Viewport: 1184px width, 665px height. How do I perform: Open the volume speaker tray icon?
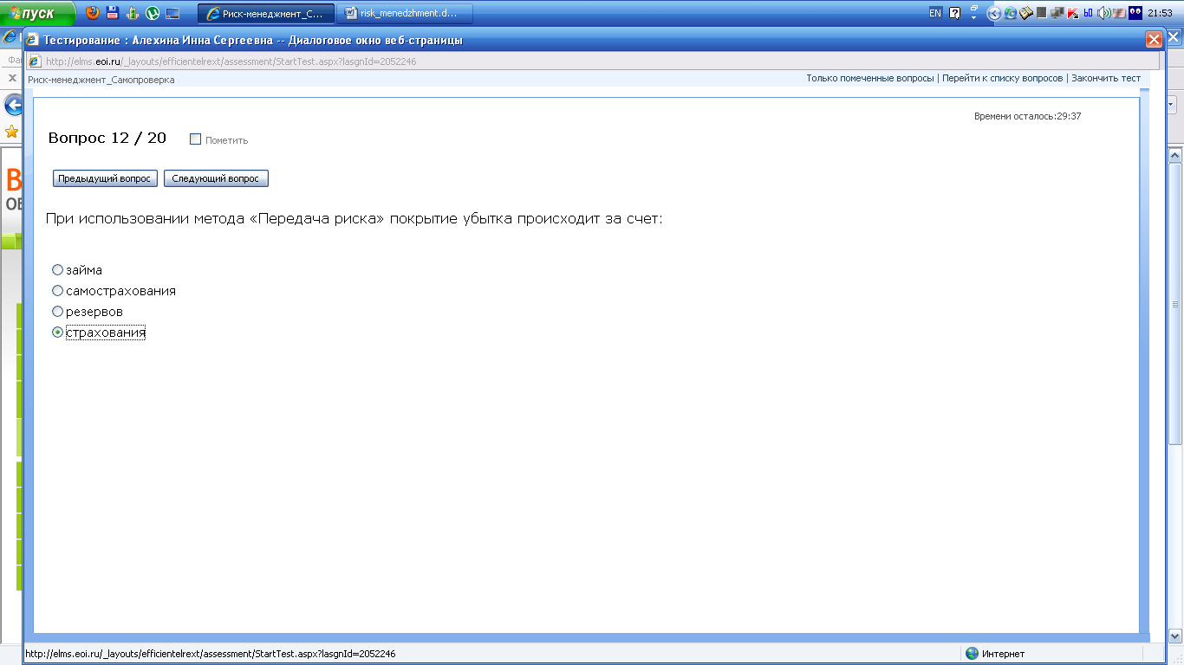1103,13
